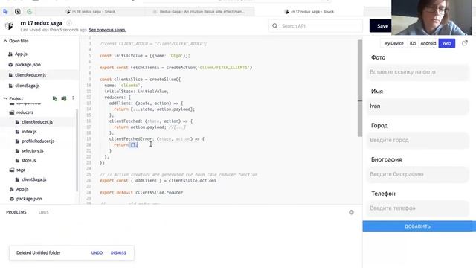
Task: Click the Город input field
Action: point(418,140)
